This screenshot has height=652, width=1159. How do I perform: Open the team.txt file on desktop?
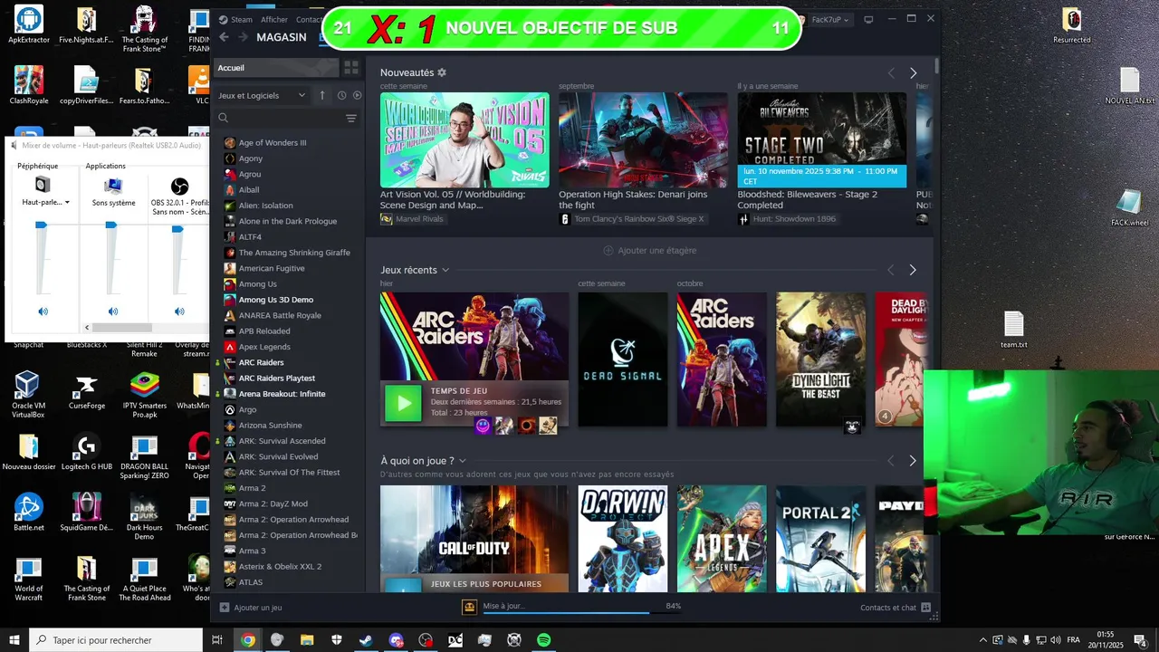pyautogui.click(x=1013, y=330)
